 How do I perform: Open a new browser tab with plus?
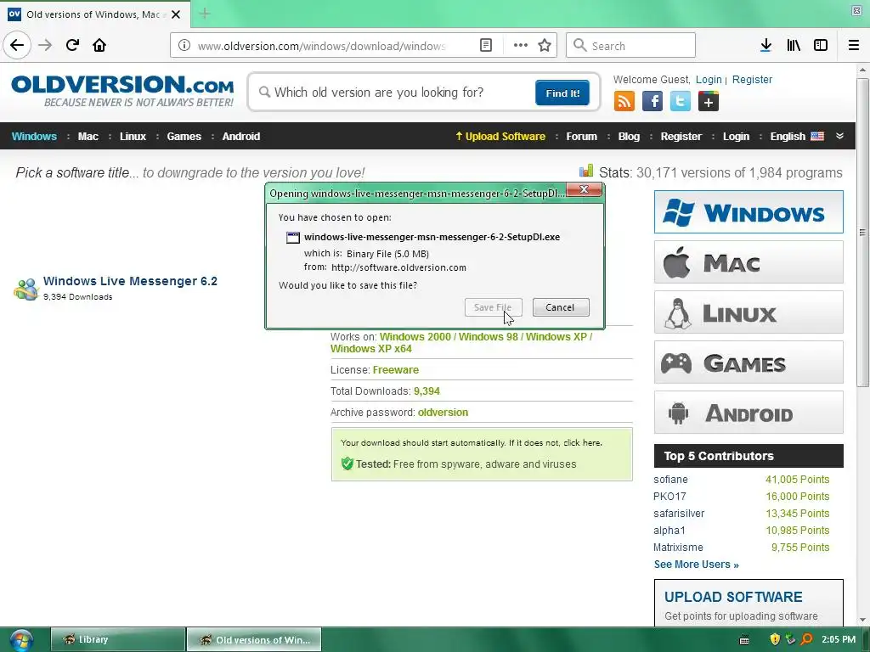coord(204,14)
